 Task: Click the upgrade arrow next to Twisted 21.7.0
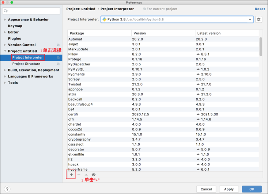198,84
